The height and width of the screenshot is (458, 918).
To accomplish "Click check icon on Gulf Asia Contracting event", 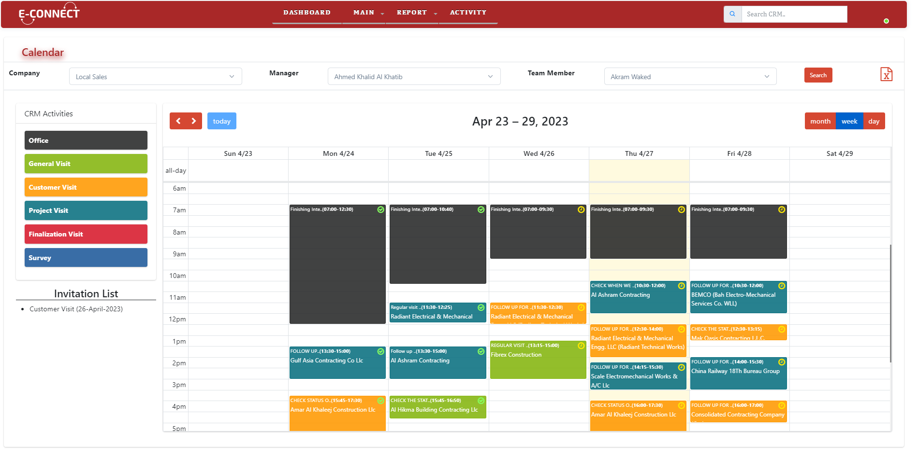I will pyautogui.click(x=381, y=351).
